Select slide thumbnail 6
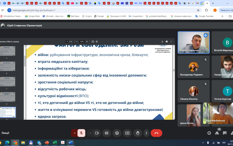233x146 pixels. 7,66
